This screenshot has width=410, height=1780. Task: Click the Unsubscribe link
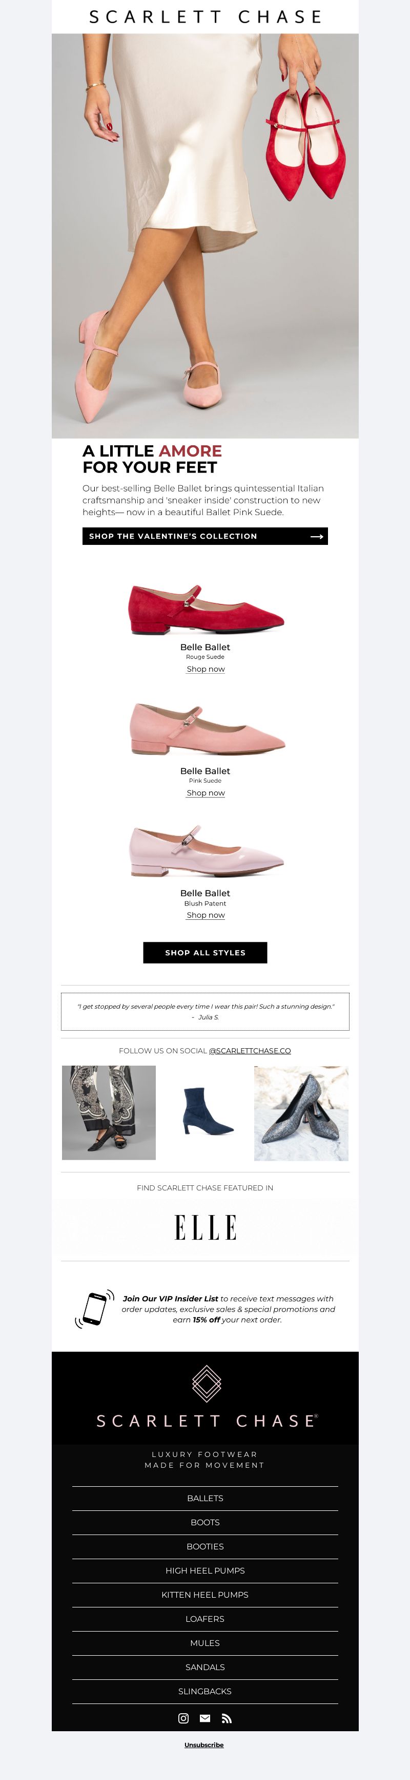204,1745
